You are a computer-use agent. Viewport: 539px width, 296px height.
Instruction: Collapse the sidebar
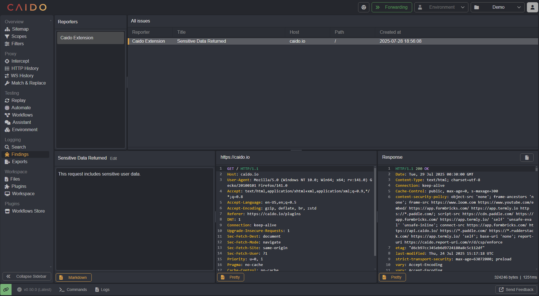pyautogui.click(x=27, y=276)
